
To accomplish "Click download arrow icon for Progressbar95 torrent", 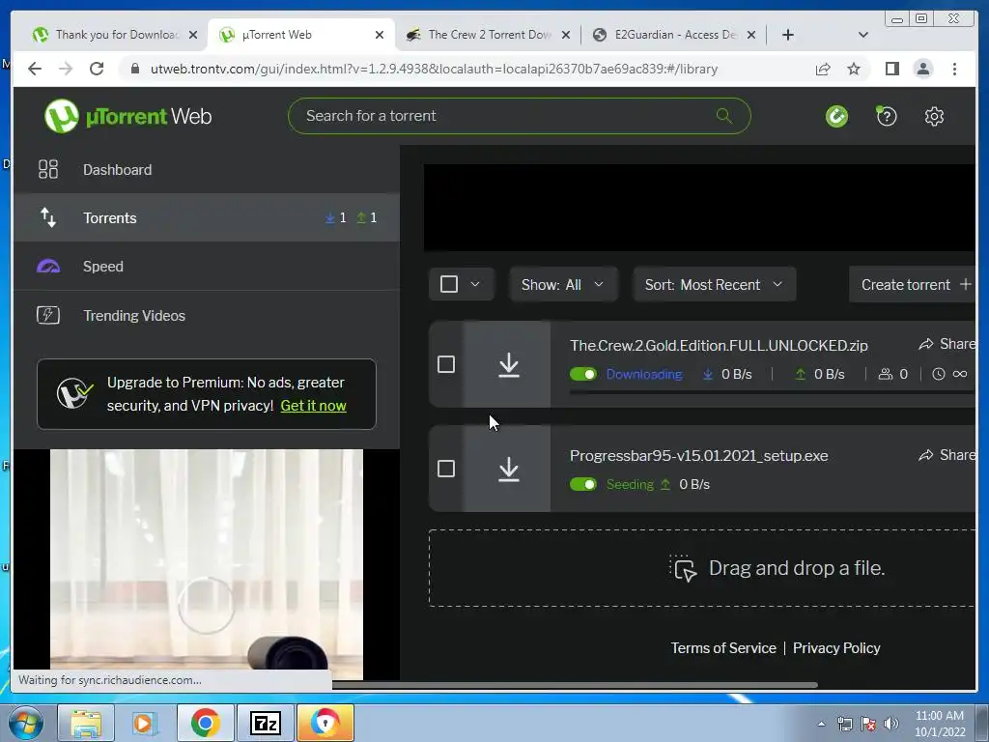I will click(508, 469).
